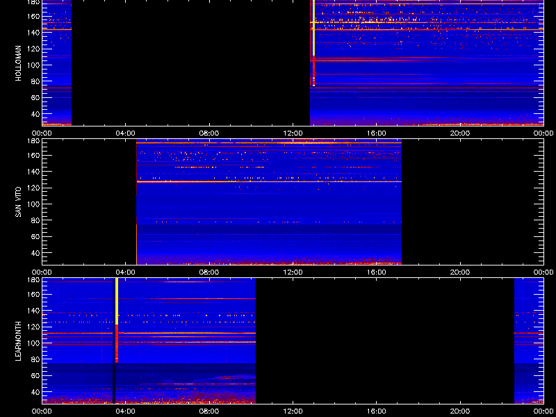Image resolution: width=556 pixels, height=417 pixels.
Task: Click the 20:00 time label under Learmonth panel
Action: 460,411
